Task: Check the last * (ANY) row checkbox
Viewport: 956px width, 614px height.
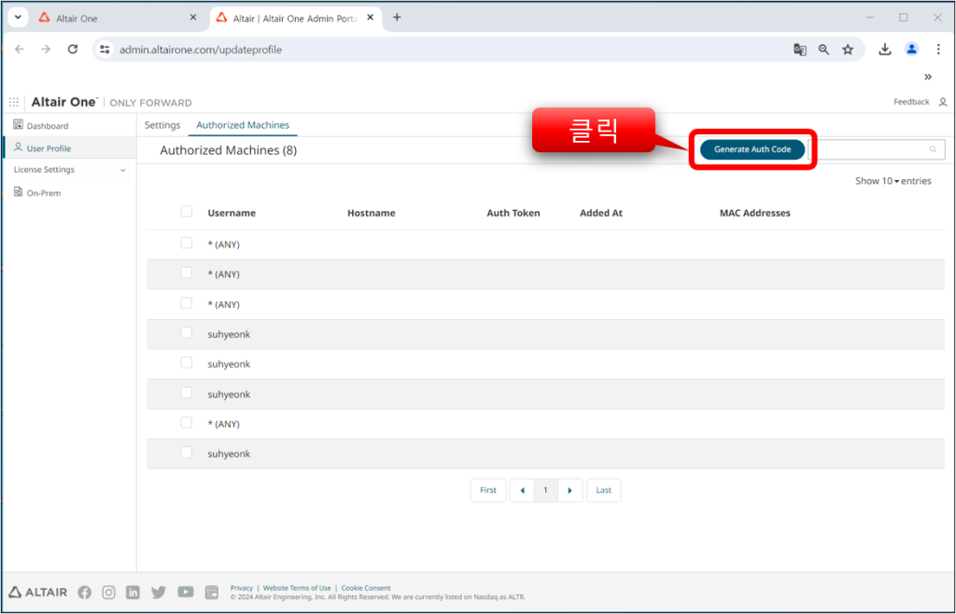Action: pyautogui.click(x=187, y=423)
